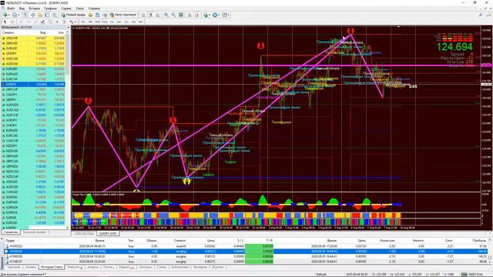Switch to USDCAD,Daily chart tab
This screenshot has height=277, width=493.
tap(84, 234)
